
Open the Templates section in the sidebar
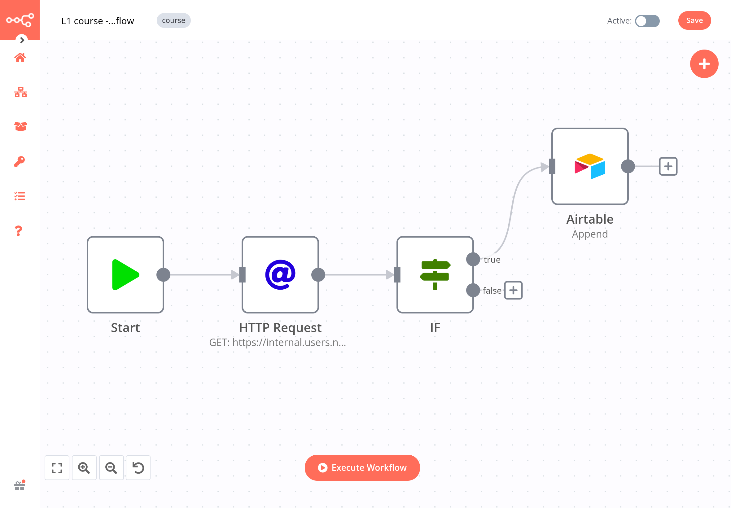(x=20, y=126)
